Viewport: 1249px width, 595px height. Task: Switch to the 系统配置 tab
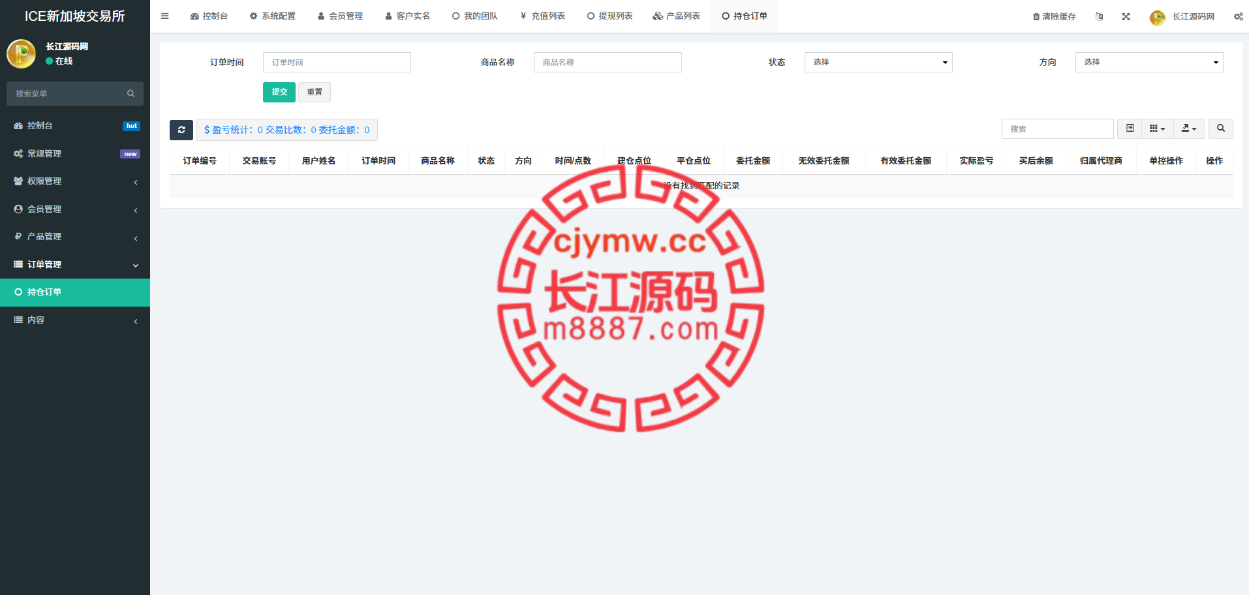[x=272, y=16]
